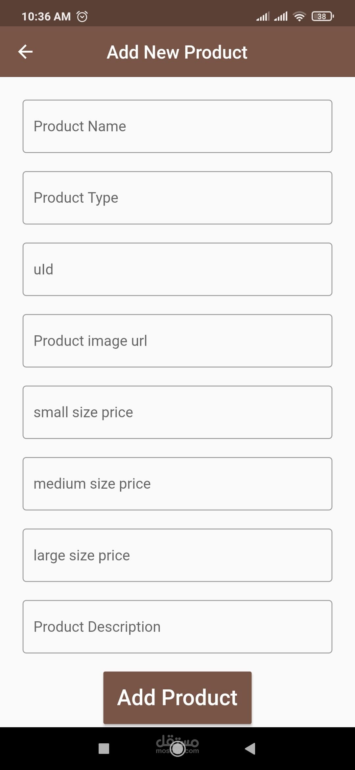Tap the Android recent apps square

pos(104,749)
